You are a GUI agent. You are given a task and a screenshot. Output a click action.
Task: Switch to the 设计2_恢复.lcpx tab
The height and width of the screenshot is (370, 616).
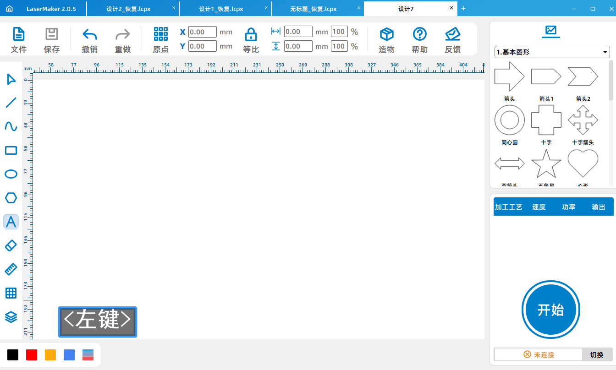[x=128, y=9]
